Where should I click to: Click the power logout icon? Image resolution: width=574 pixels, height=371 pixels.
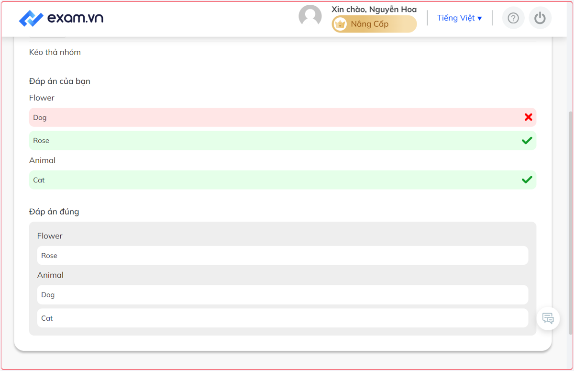coord(540,18)
